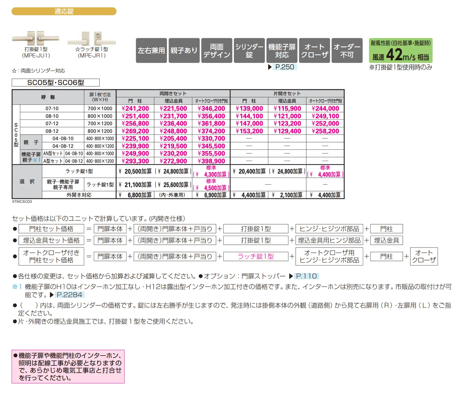Click price ¥346,200 in the table
Image resolution: width=458 pixels, height=395 pixels.
point(211,108)
